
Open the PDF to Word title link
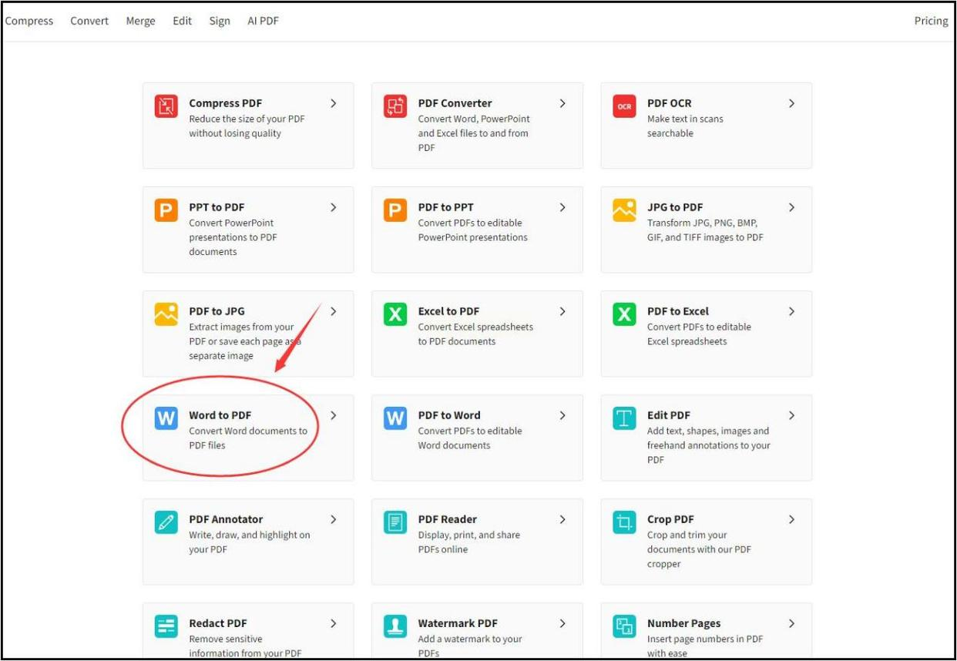(x=449, y=415)
